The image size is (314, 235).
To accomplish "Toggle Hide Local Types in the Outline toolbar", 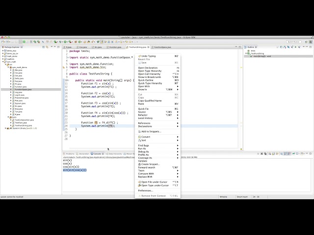I will pos(299,47).
